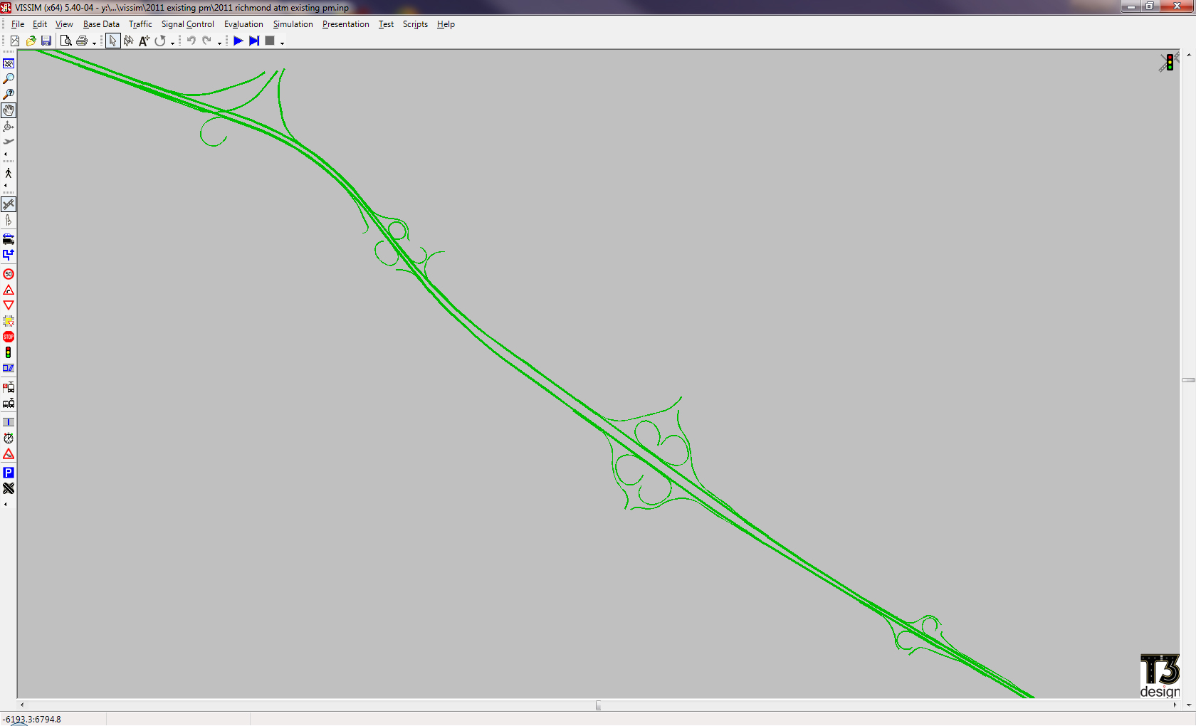Expand the network elements toolbar bottom arrow
The width and height of the screenshot is (1196, 726).
click(x=6, y=504)
